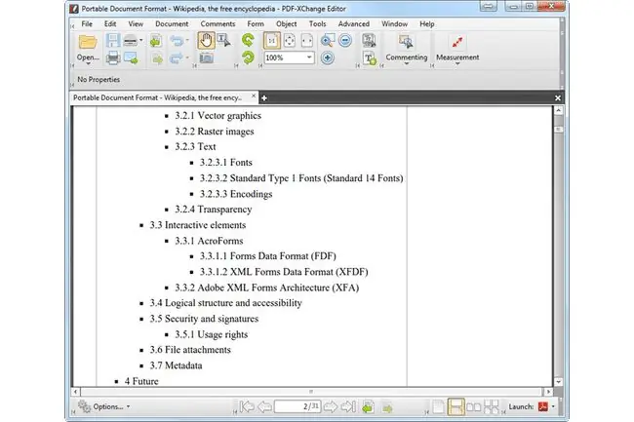Open the File menu
The height and width of the screenshot is (422, 634).
[x=87, y=23]
